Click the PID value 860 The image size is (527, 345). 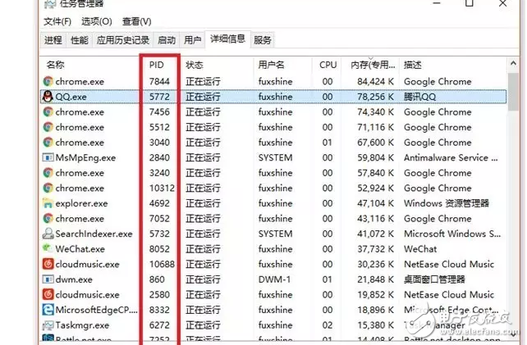pos(157,279)
